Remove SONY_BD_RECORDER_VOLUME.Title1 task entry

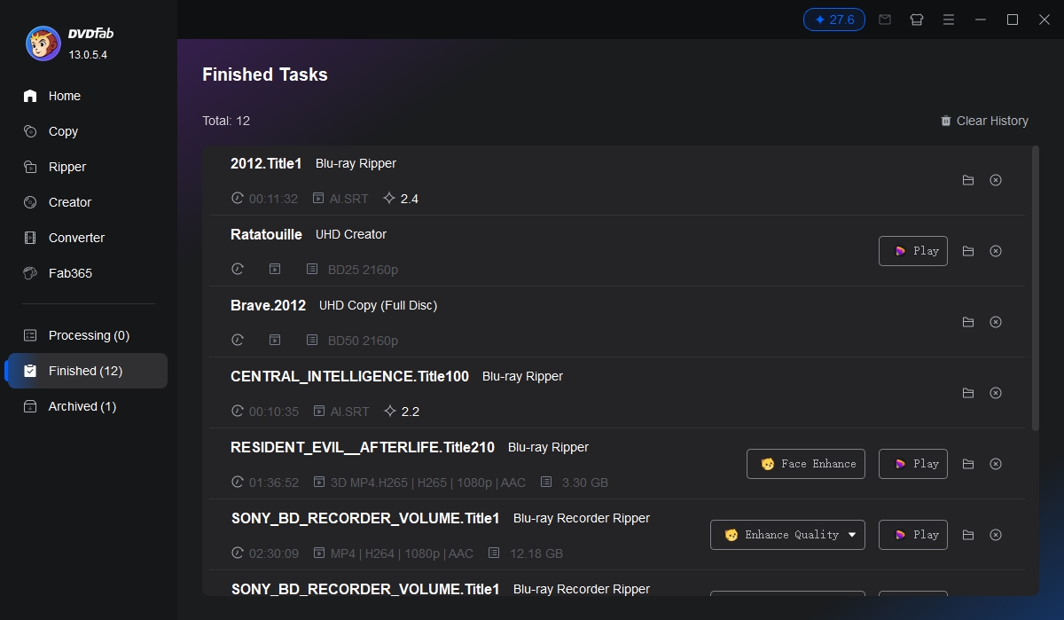pos(996,535)
